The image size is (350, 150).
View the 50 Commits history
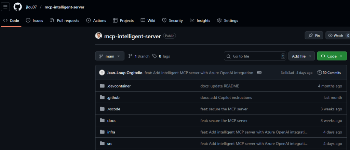[329, 72]
